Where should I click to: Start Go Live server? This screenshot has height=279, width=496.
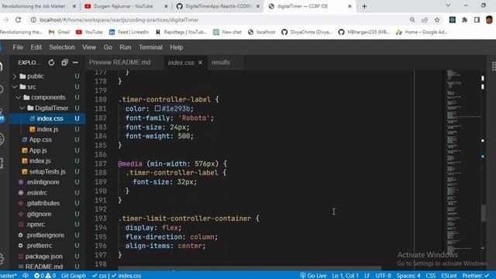coord(313,276)
